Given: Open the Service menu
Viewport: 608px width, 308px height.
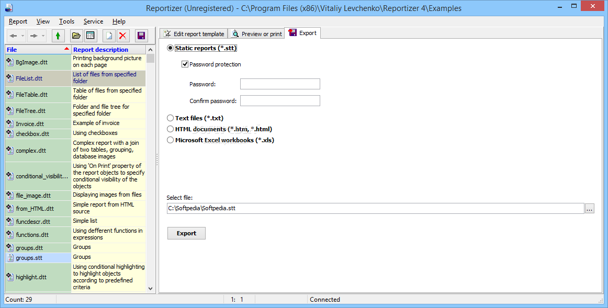Looking at the screenshot, I should [93, 21].
